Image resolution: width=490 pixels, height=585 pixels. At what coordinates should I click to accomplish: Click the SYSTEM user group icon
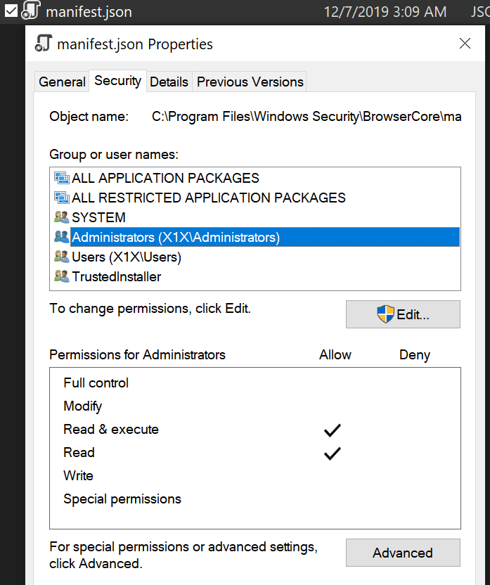(x=62, y=217)
